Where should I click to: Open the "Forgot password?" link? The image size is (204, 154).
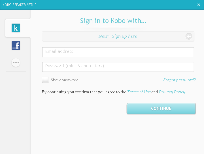pos(179,80)
